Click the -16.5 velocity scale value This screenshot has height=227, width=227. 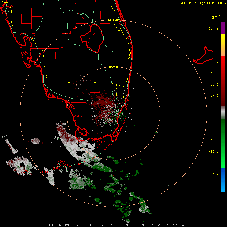214,118
